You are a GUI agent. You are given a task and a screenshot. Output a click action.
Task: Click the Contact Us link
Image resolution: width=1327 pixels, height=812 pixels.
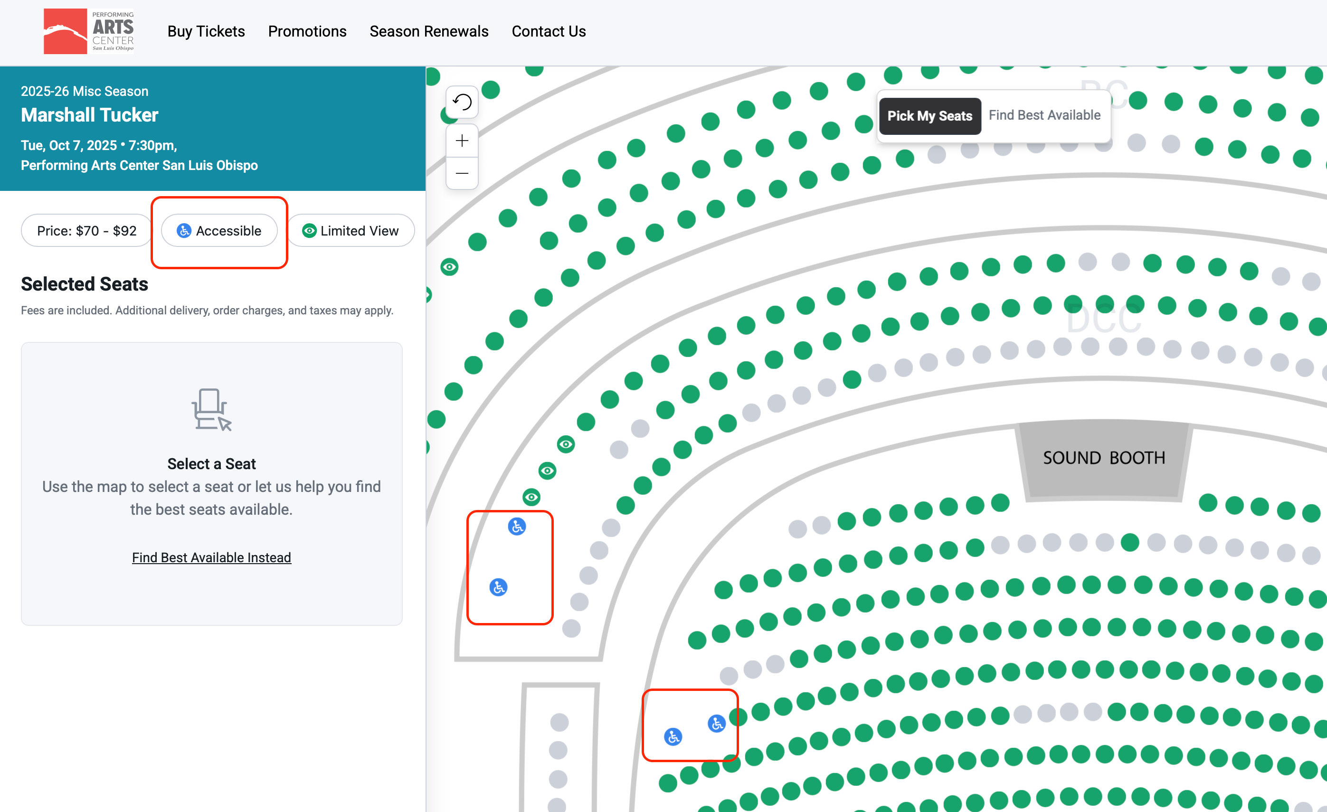548,31
